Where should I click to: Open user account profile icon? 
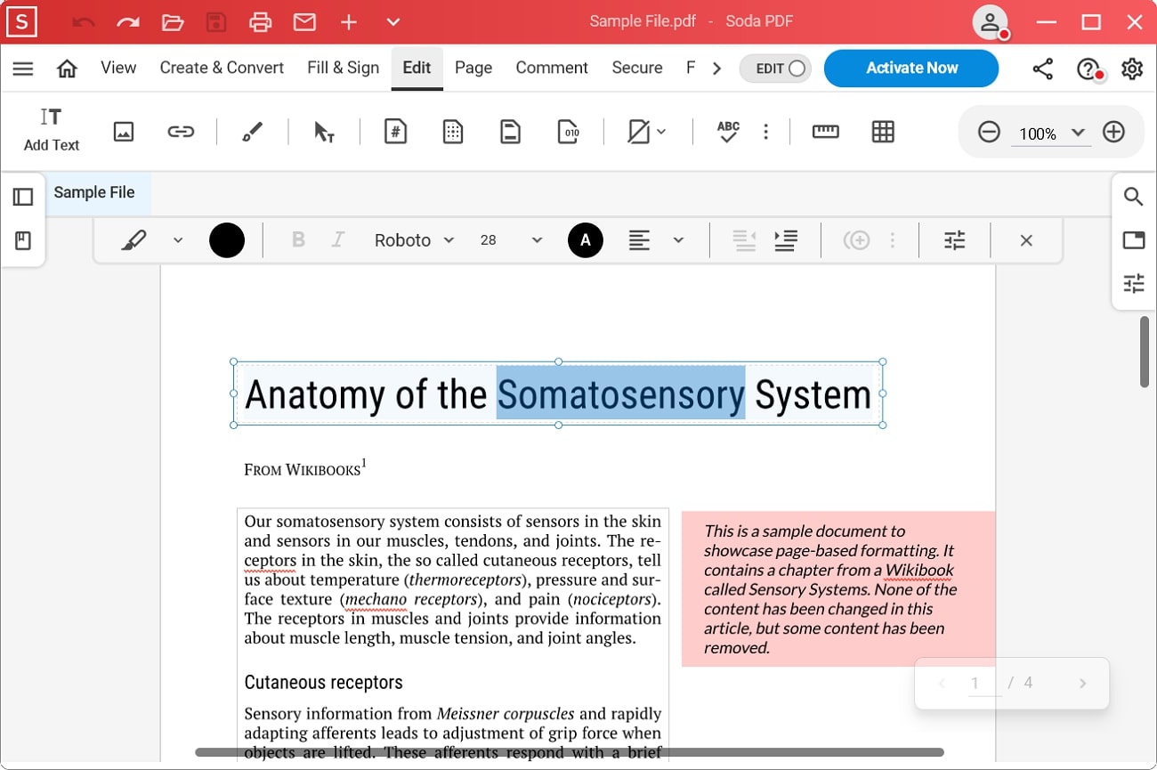(990, 22)
